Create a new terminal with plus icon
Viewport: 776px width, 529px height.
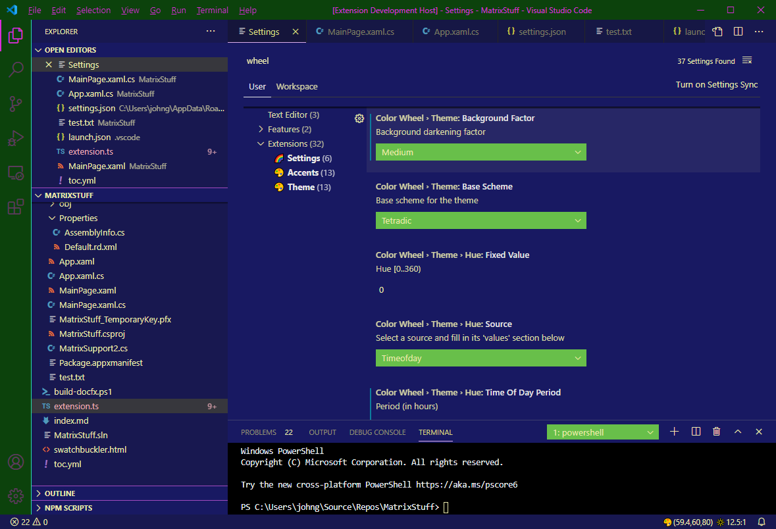674,432
